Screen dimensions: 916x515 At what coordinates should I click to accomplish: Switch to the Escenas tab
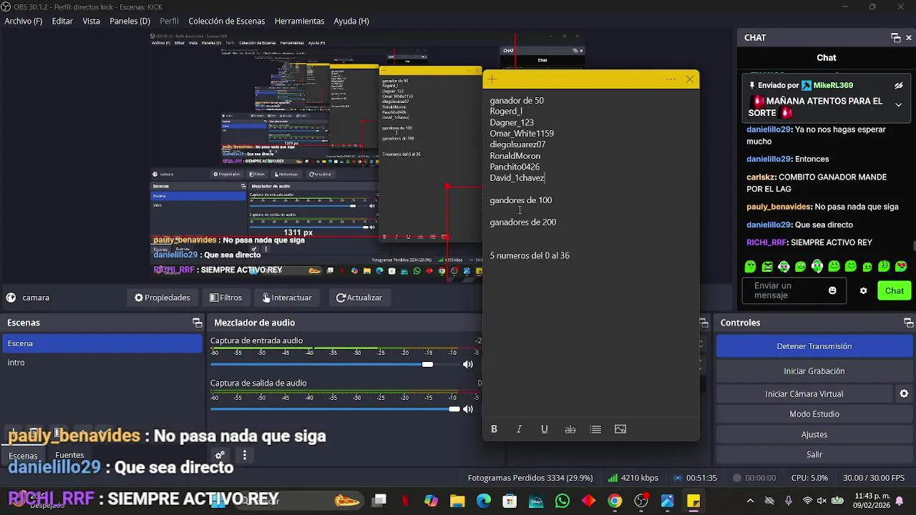click(x=23, y=456)
